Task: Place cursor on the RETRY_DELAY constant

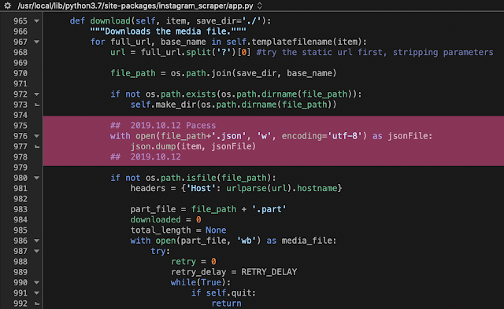Action: [269, 272]
